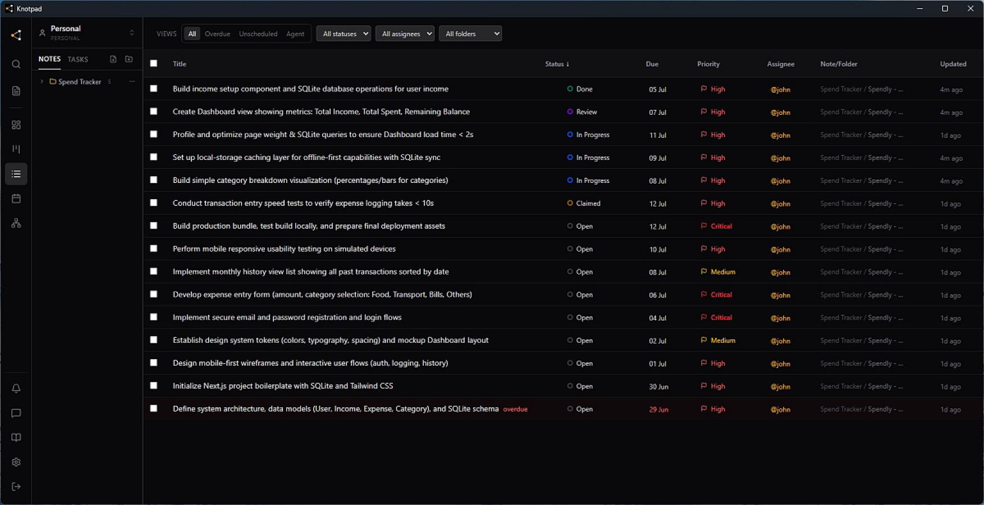Sort by the Priority column header
Viewport: 984px width, 505px height.
(708, 64)
